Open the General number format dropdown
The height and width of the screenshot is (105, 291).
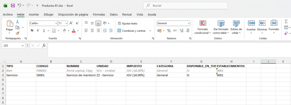(x=189, y=23)
